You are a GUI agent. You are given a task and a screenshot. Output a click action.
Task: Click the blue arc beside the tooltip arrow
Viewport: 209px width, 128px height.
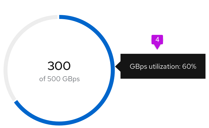pyautogui.click(x=112, y=67)
